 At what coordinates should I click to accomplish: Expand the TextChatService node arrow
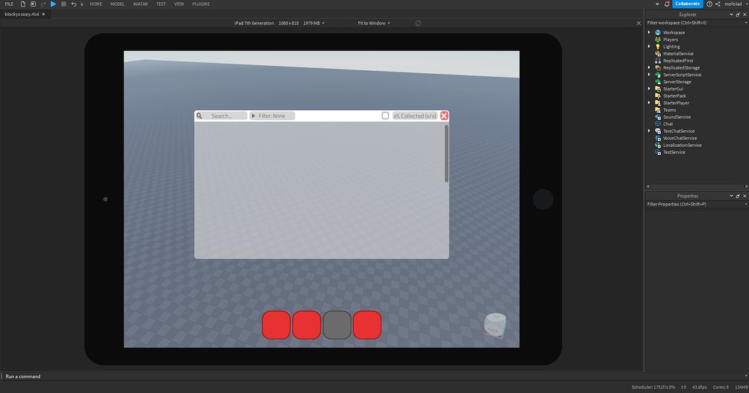(x=648, y=131)
